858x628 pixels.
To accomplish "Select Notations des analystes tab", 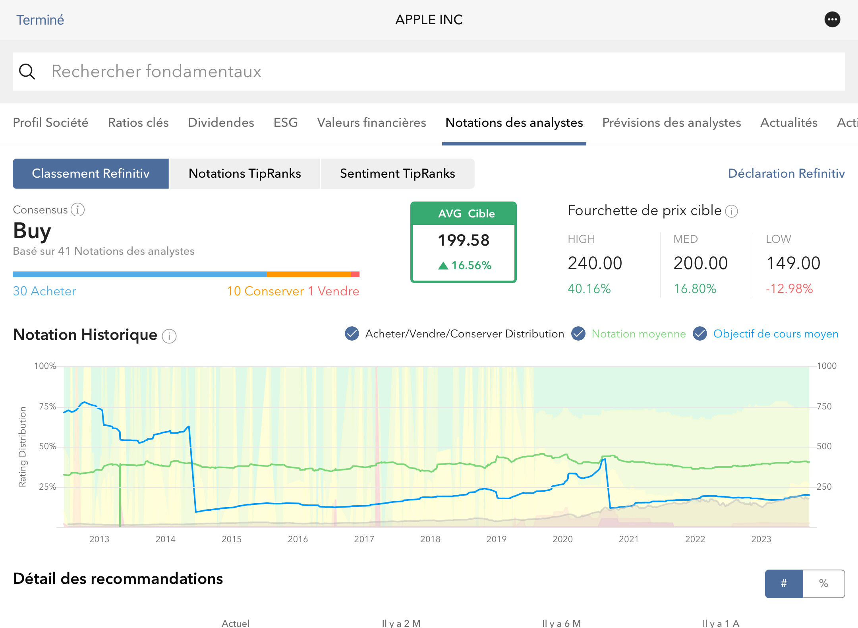I will [514, 122].
